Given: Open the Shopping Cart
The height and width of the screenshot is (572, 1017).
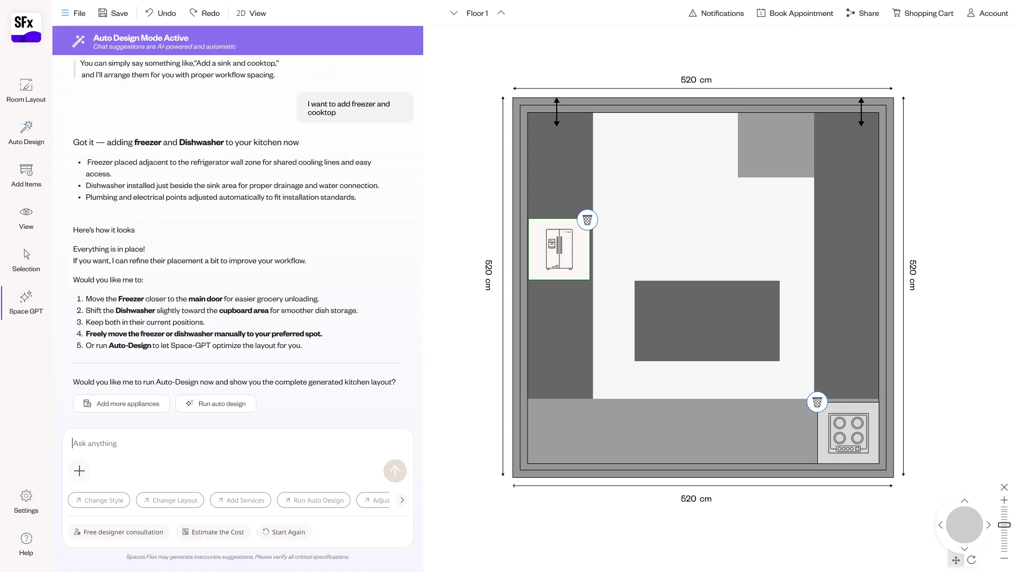Looking at the screenshot, I should coord(923,13).
